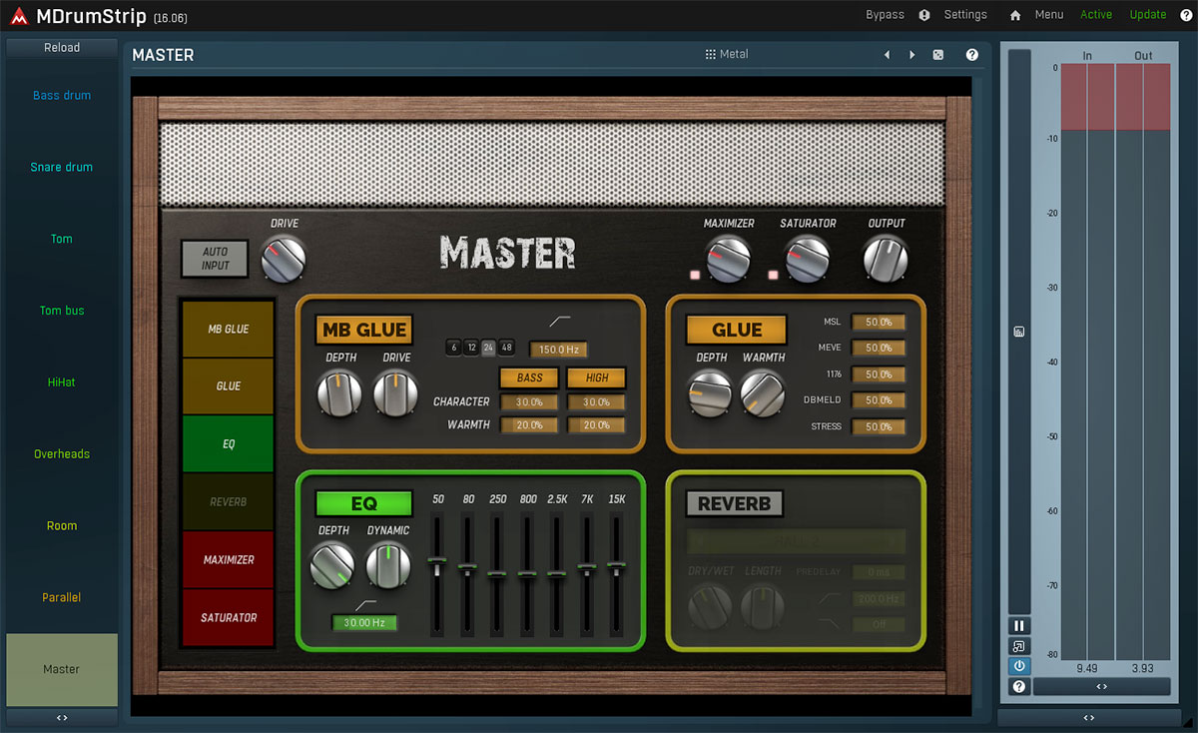Load the next preset with right arrow
Viewport: 1198px width, 733px height.
point(911,55)
